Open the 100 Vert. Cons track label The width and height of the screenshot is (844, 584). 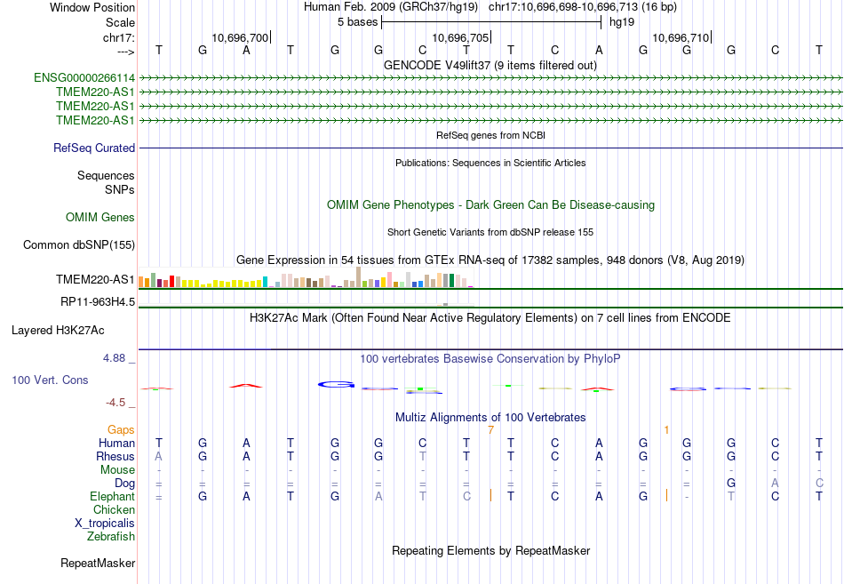[x=50, y=380]
